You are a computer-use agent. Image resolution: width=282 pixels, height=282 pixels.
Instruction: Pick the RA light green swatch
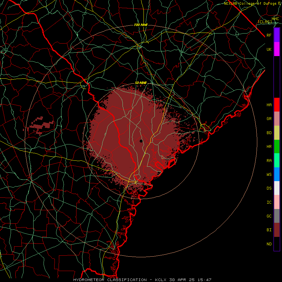277,160
